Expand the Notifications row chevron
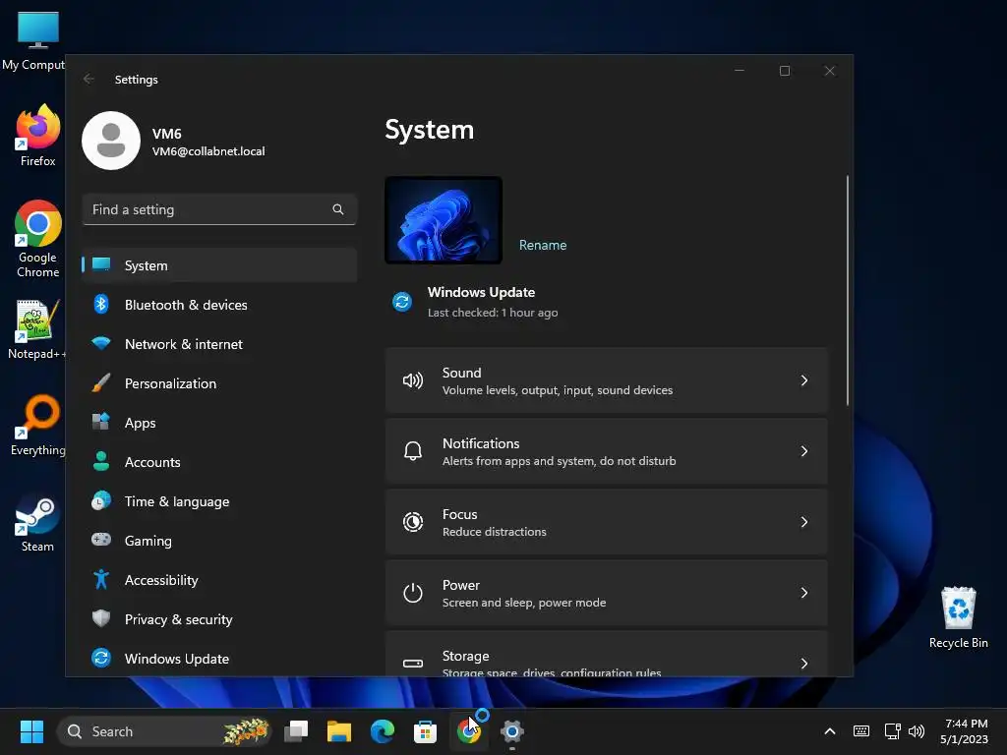 point(804,451)
